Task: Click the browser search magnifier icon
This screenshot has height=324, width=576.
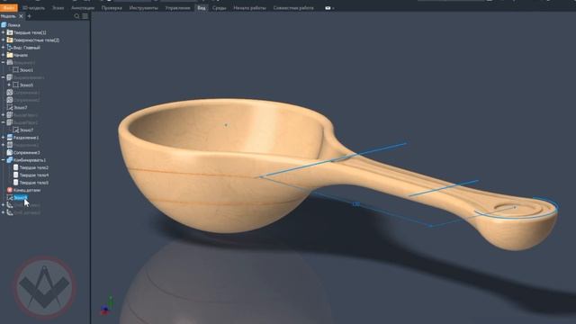Action: (x=76, y=16)
